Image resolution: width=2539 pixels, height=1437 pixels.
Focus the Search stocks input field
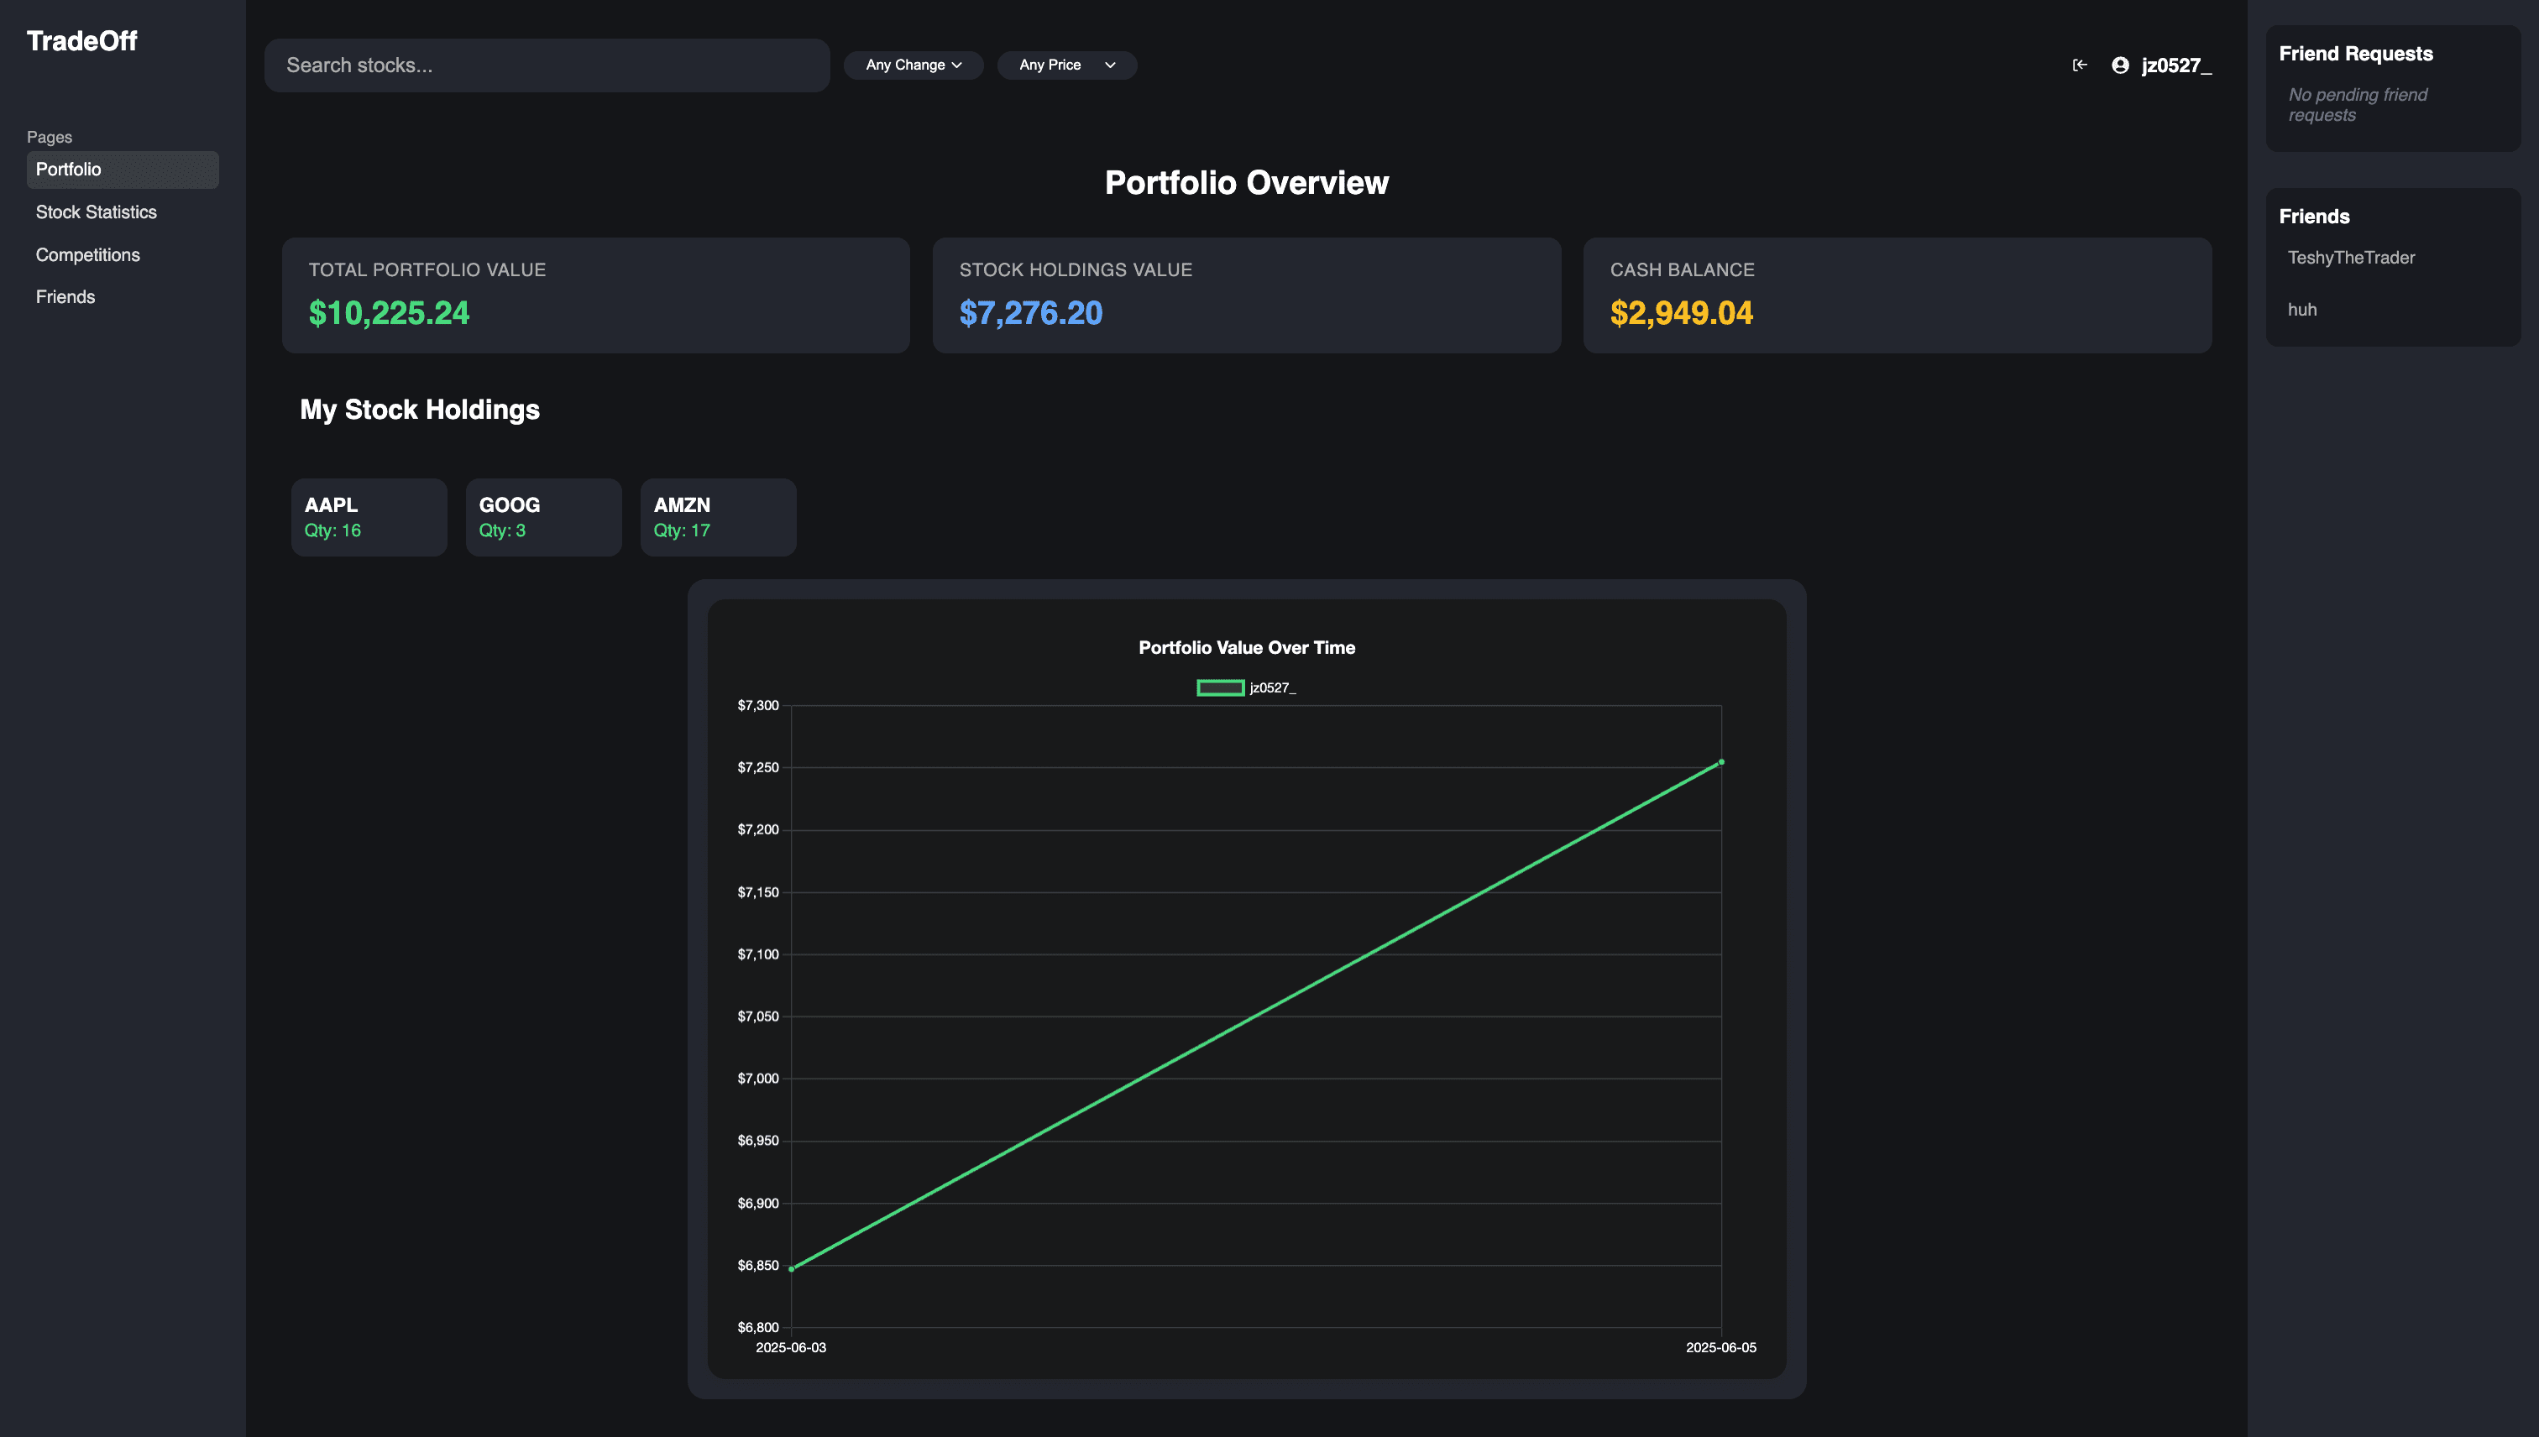pyautogui.click(x=547, y=65)
